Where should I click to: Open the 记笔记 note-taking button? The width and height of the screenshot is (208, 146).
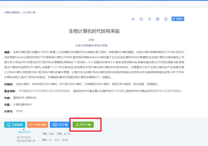click(177, 19)
